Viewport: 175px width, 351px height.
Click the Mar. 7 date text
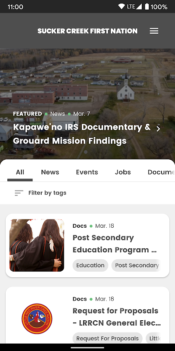pyautogui.click(x=82, y=114)
